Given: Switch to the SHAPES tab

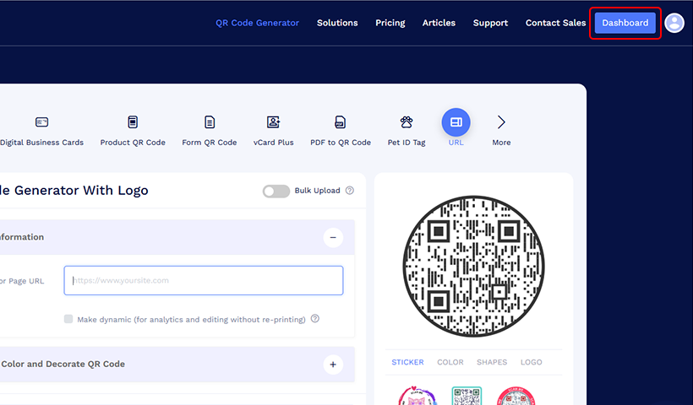Looking at the screenshot, I should [x=492, y=362].
